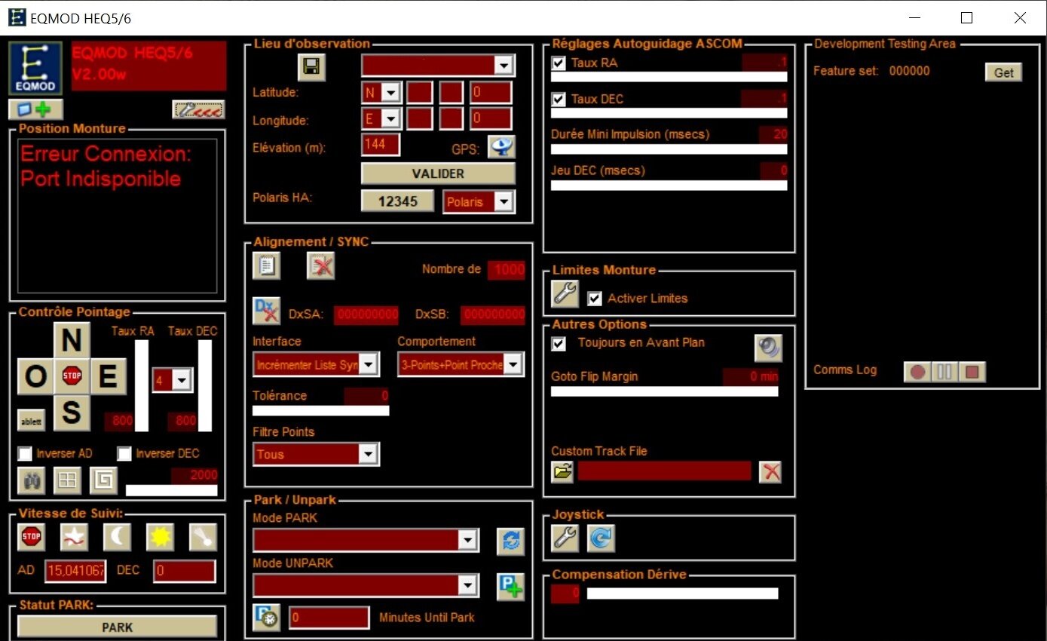Click the setup wrench button below the version banner

[x=199, y=109]
